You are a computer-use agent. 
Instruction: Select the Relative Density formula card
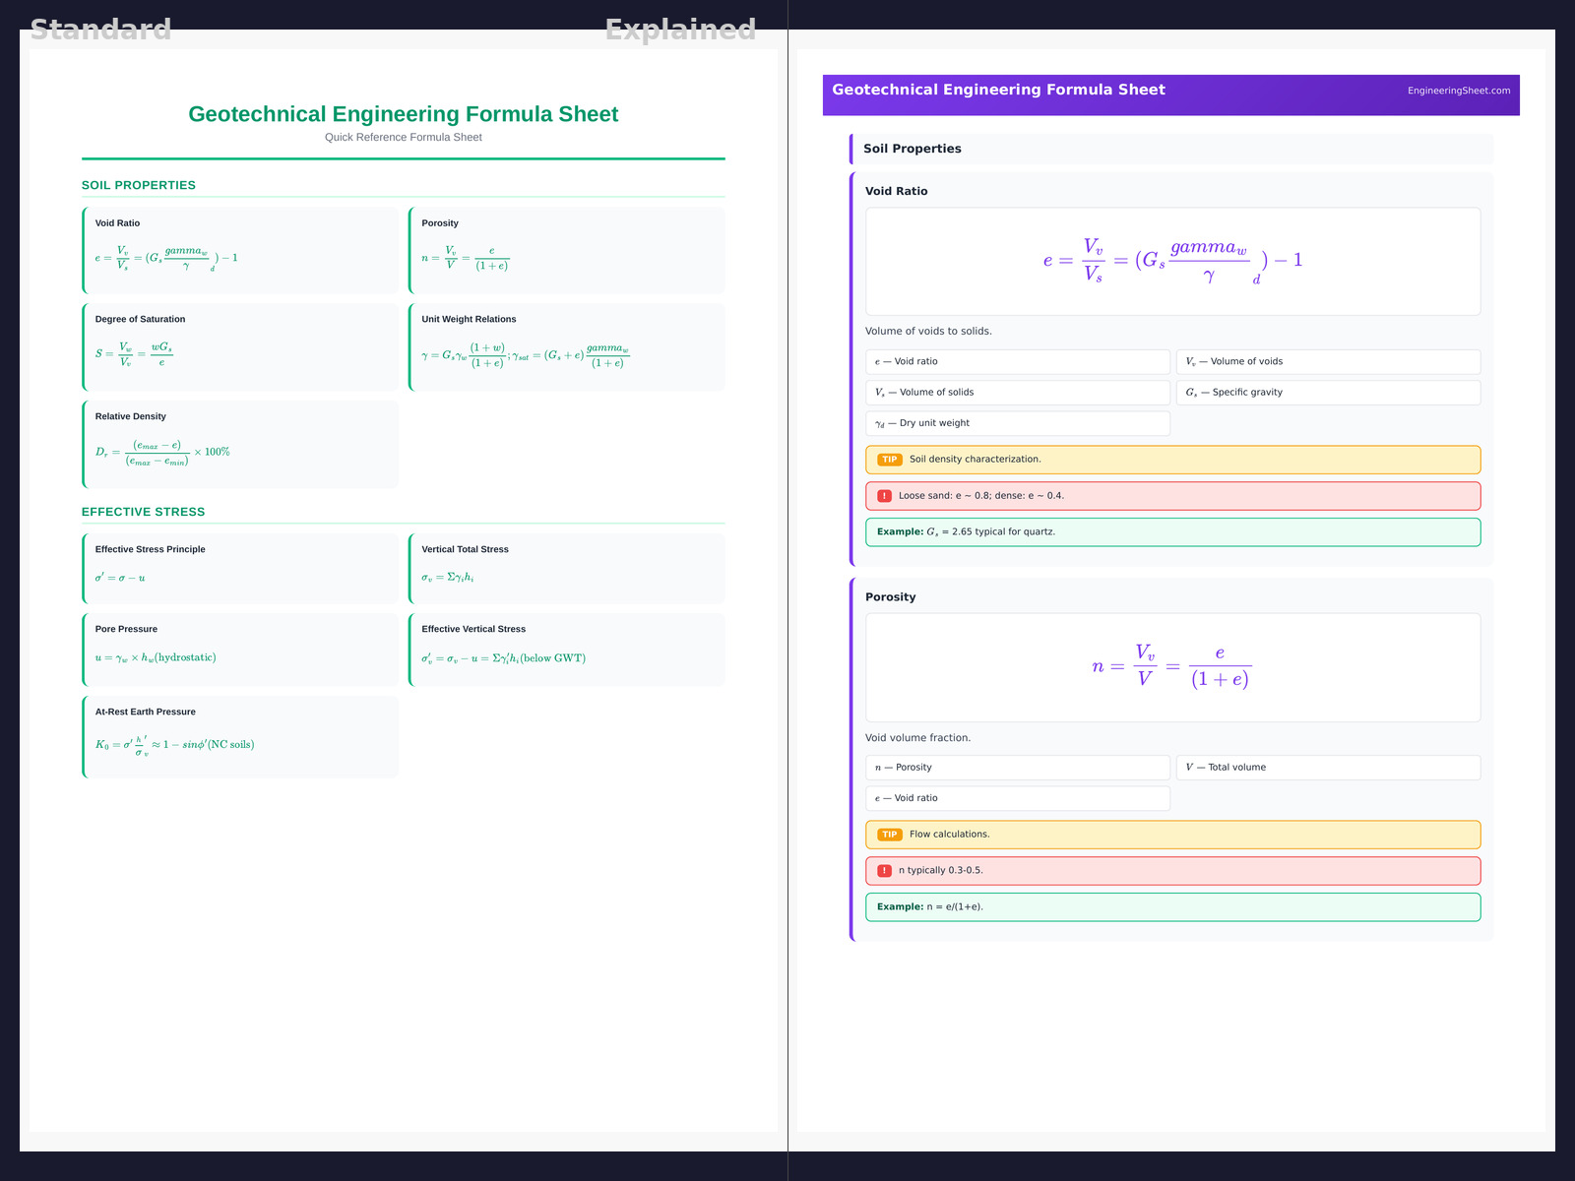(x=241, y=444)
